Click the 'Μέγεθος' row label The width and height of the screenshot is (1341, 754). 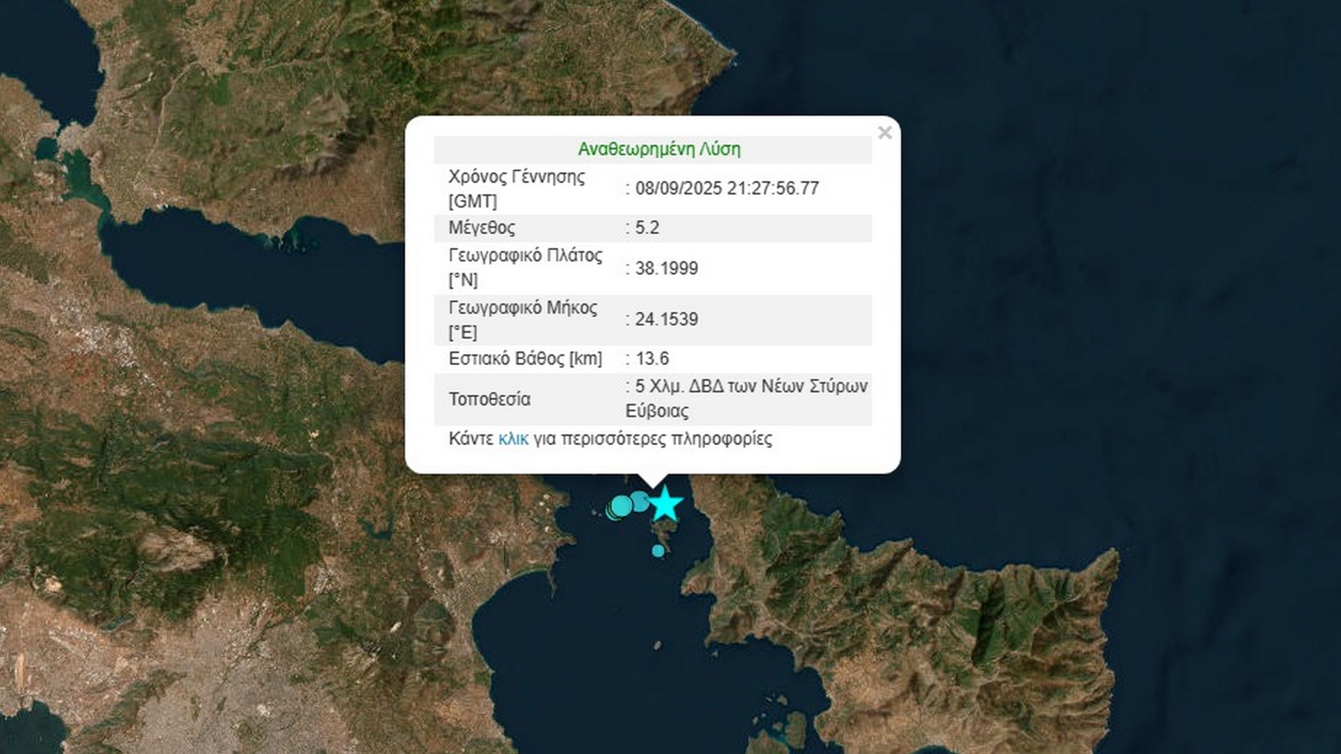coord(481,228)
